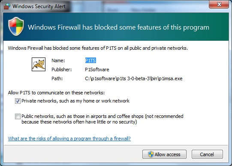Viewport: 232px width, 166px height.
Task: Click the P1Software publisher value
Action: tap(97, 69)
